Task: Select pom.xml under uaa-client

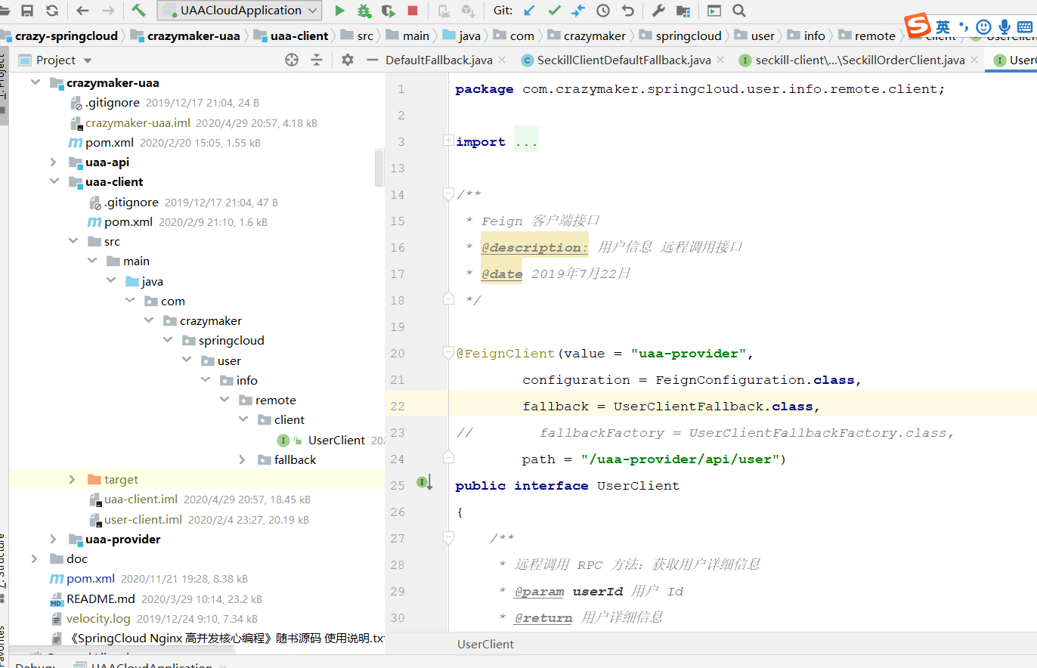Action: [x=128, y=221]
